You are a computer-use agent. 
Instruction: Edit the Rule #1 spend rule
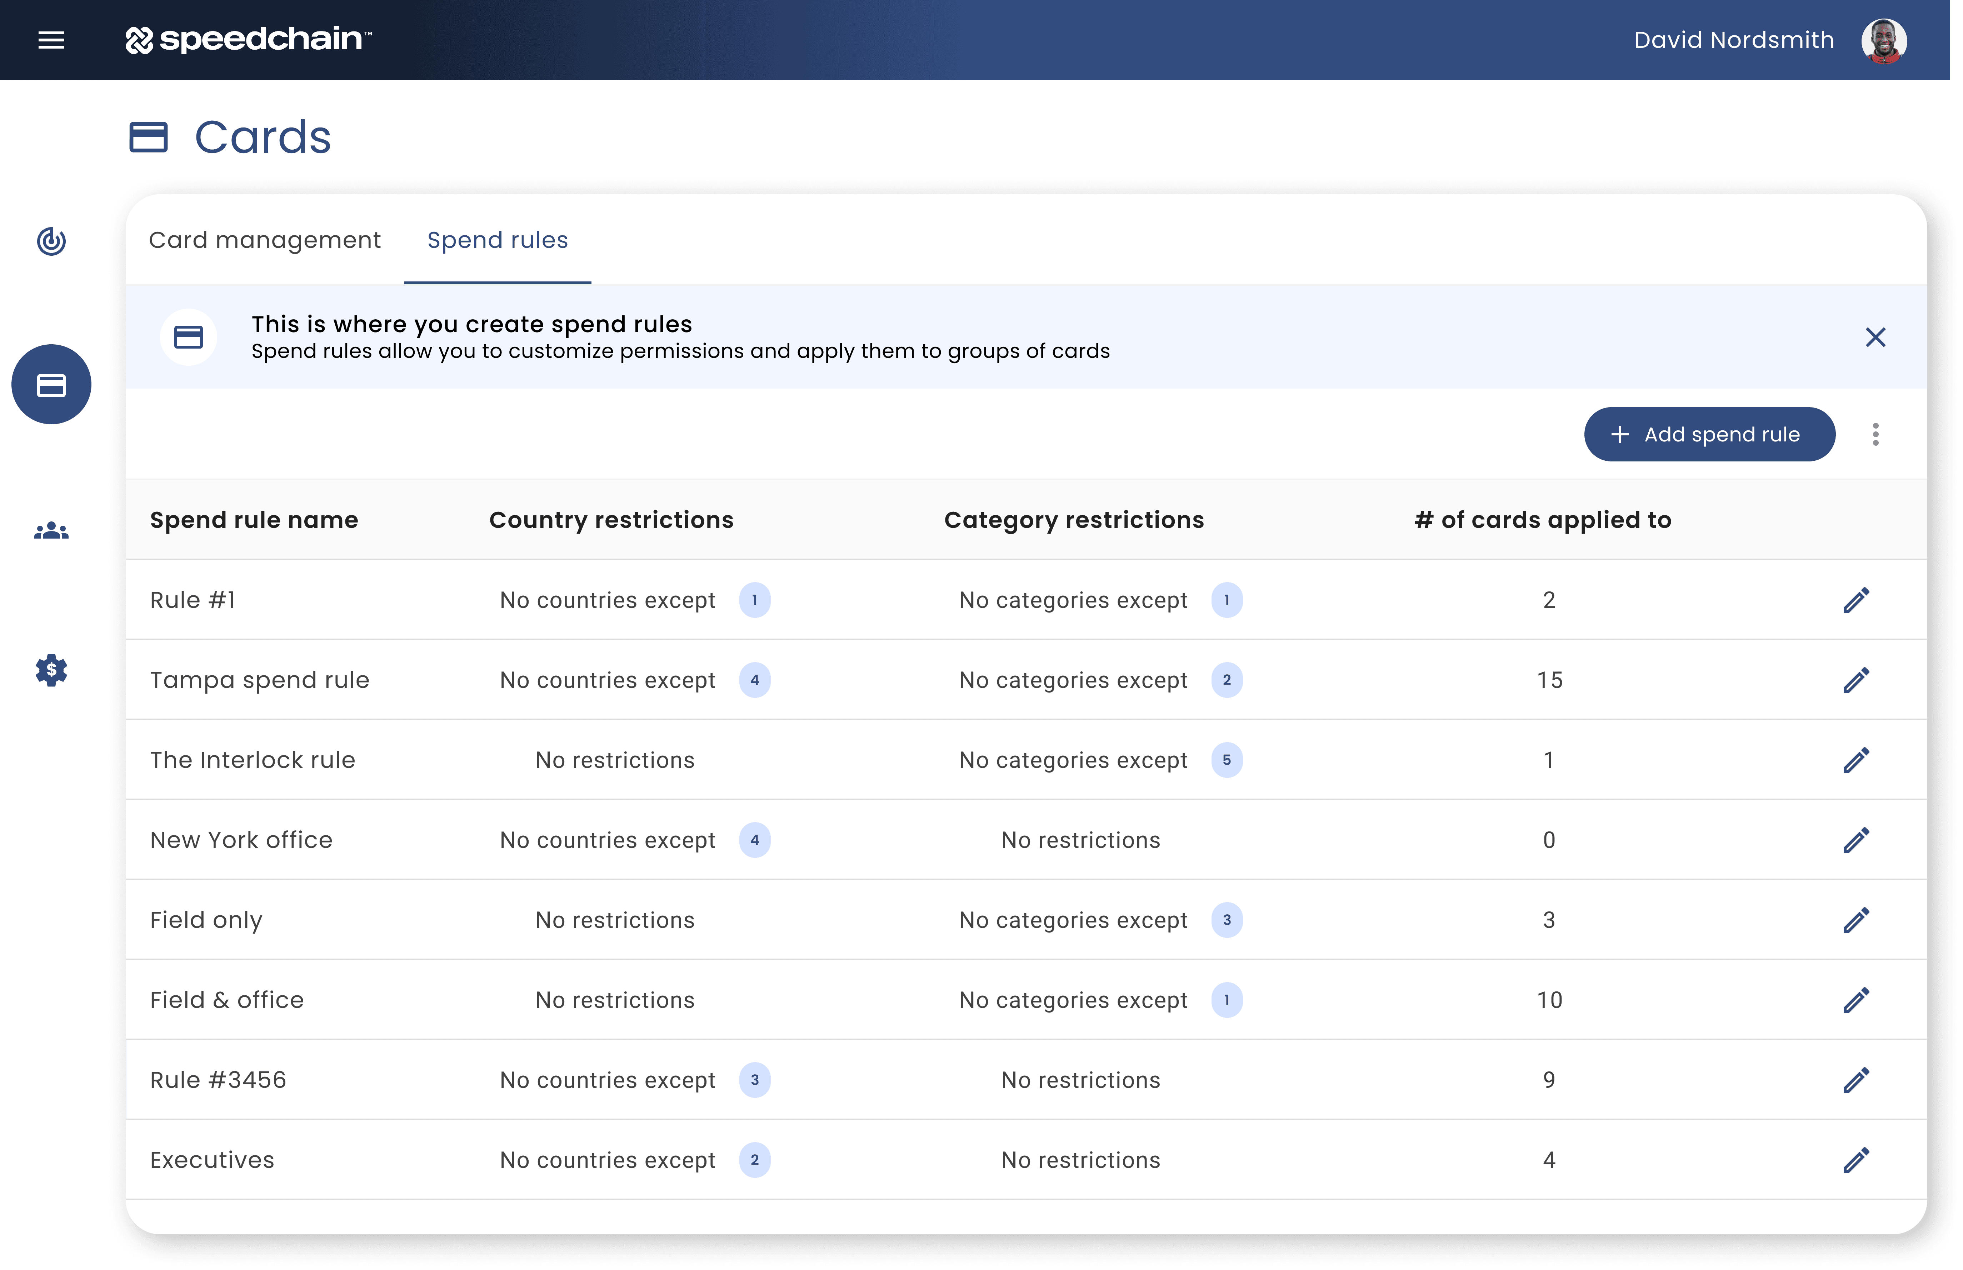(x=1856, y=600)
